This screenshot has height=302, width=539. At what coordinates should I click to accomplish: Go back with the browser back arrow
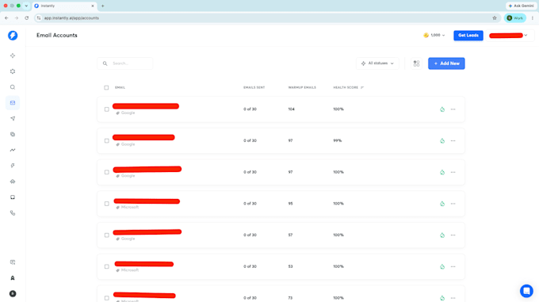pyautogui.click(x=6, y=18)
